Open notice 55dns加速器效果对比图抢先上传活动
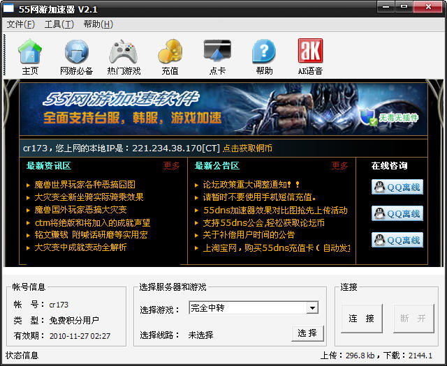 click(275, 211)
